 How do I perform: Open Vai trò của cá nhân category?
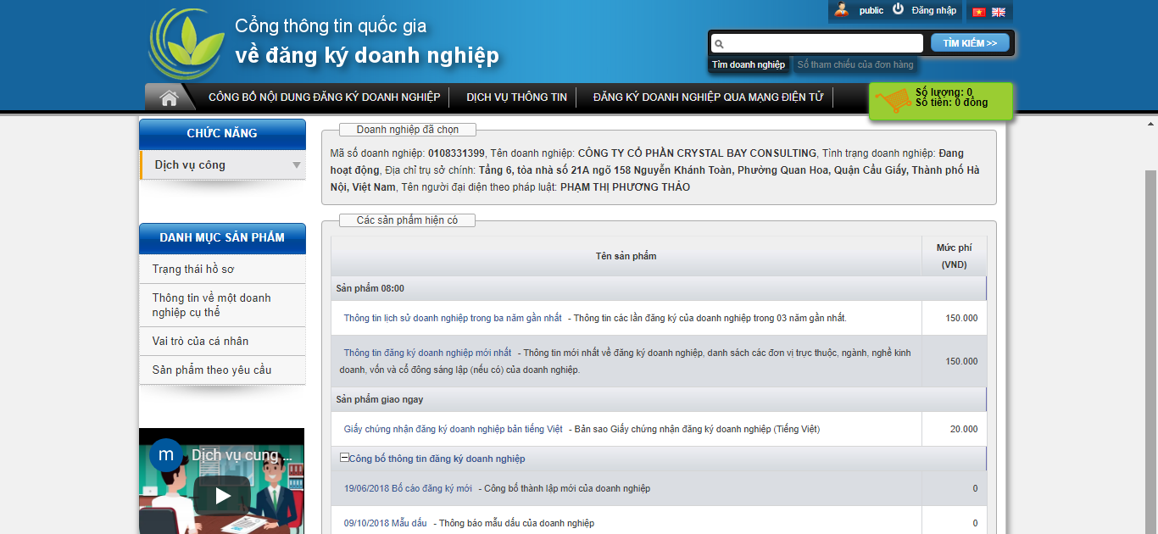(222, 341)
